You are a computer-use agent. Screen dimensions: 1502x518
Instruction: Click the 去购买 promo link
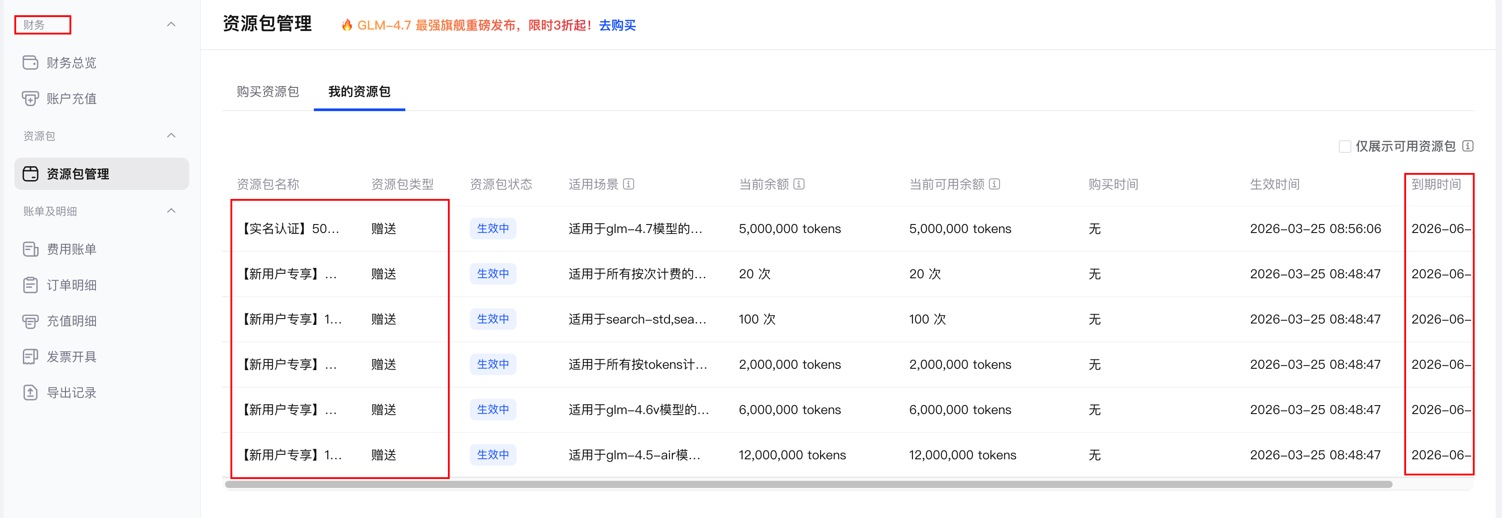[x=617, y=25]
